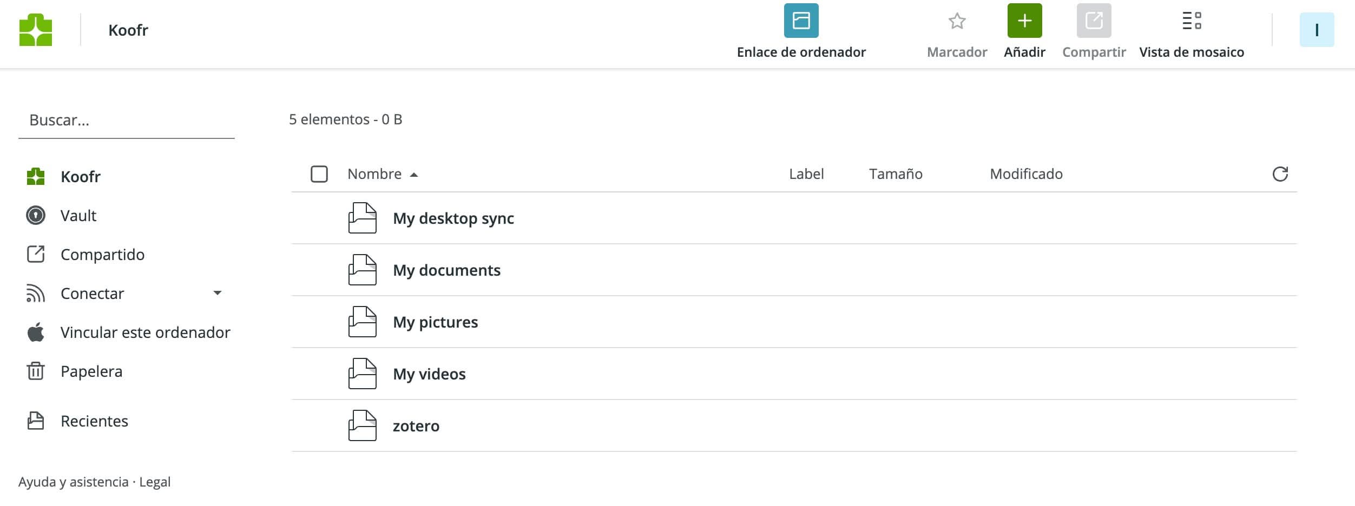Refresh the file list with reload icon
Screen dimensions: 1355x506
[1280, 174]
